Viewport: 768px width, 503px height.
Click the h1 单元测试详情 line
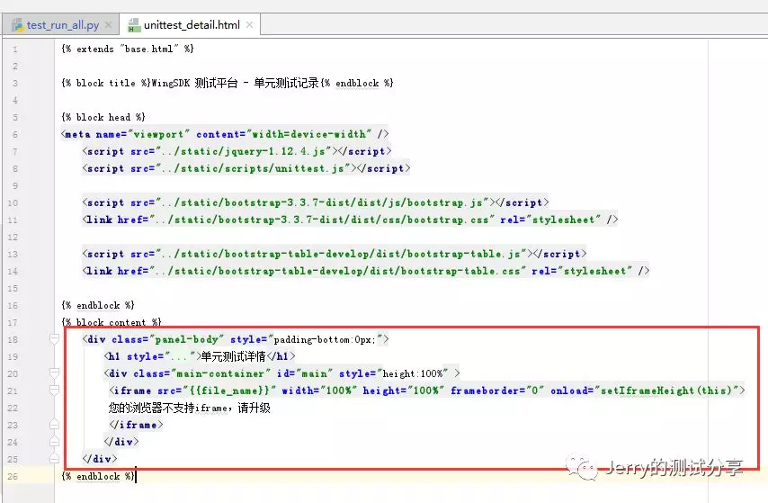pyautogui.click(x=200, y=356)
